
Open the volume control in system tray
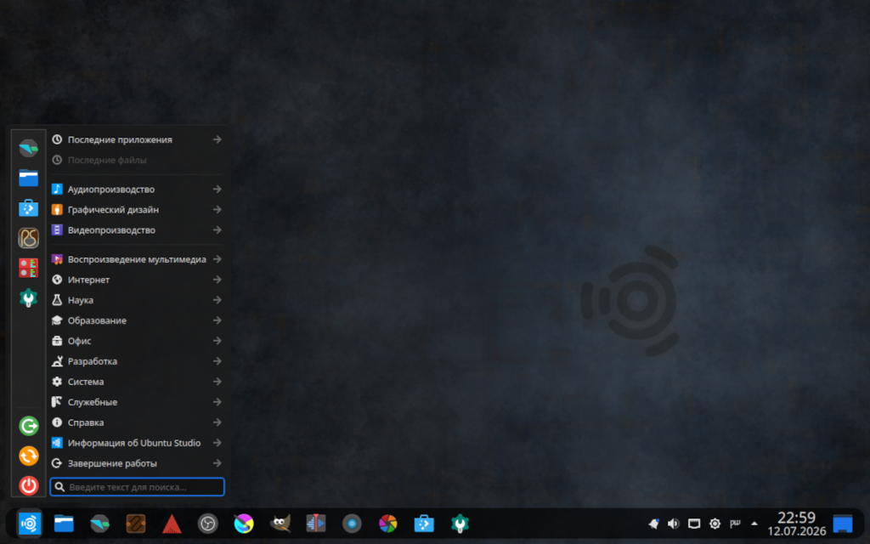click(674, 524)
